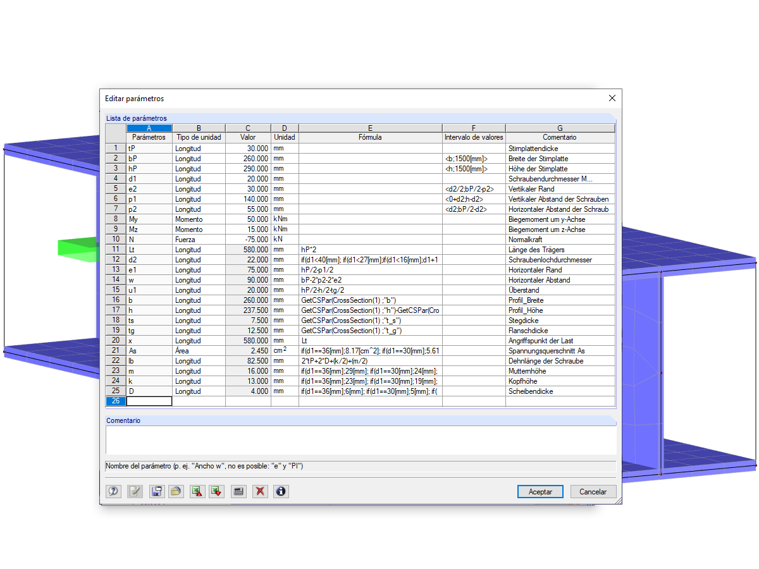The width and height of the screenshot is (759, 569).
Task: Select column header A
Action: click(149, 128)
